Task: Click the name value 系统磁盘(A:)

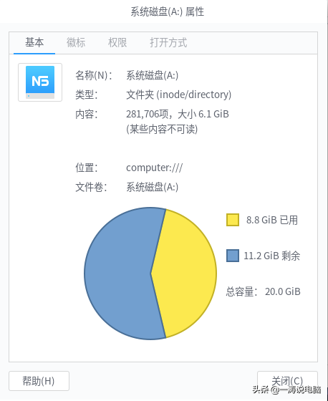Action: coord(153,75)
